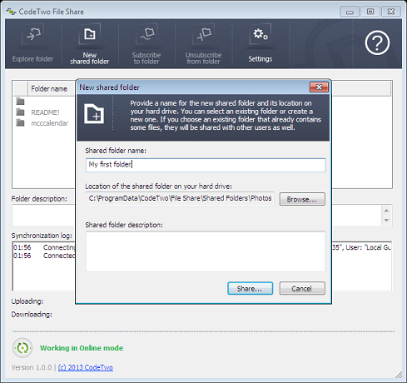Click the Explore folder toolbar icon
The height and width of the screenshot is (383, 407).
(32, 34)
